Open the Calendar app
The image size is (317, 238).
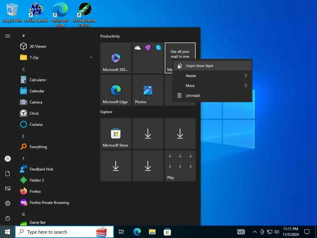point(57,91)
